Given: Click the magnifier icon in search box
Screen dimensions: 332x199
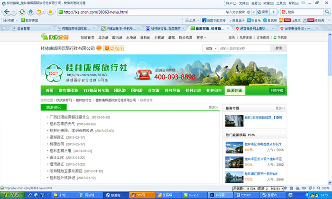Looking at the screenshot, I should pyautogui.click(x=327, y=12).
